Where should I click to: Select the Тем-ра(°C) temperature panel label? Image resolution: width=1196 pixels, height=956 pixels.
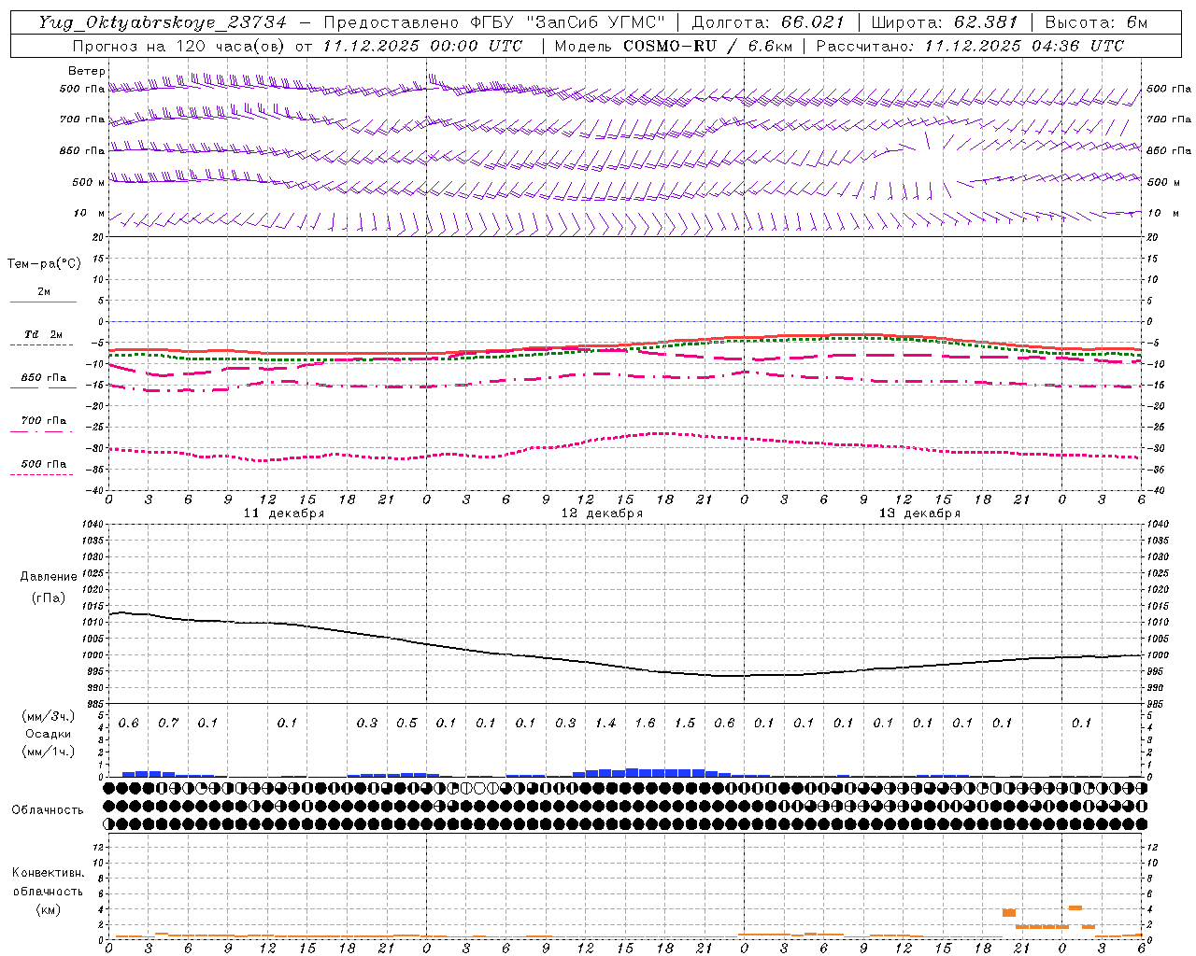(x=44, y=264)
